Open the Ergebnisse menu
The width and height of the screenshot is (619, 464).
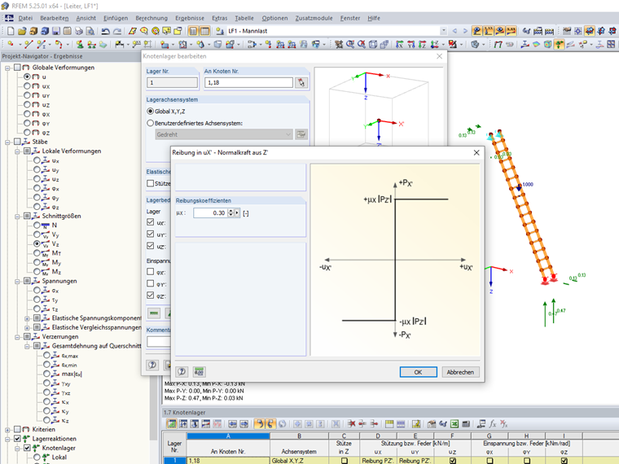190,18
